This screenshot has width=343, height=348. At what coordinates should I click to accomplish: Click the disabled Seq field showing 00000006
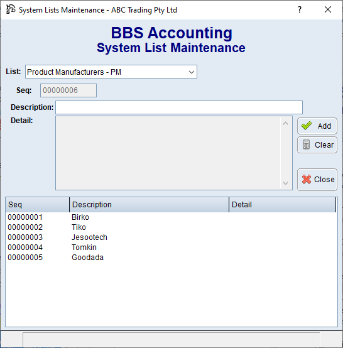(x=68, y=90)
